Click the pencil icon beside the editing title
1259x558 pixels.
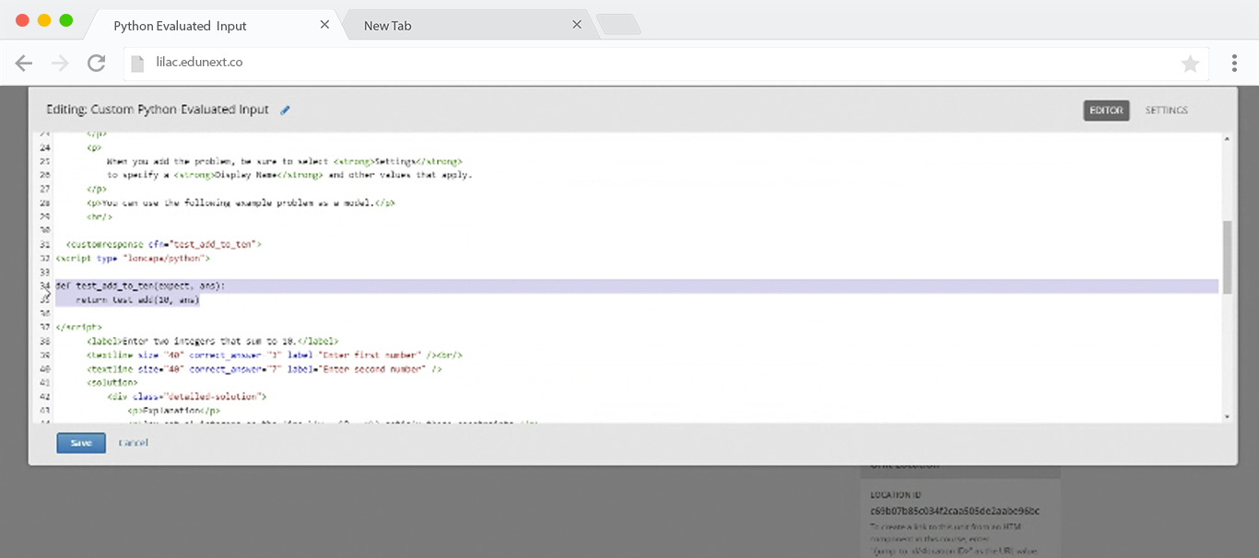[285, 110]
